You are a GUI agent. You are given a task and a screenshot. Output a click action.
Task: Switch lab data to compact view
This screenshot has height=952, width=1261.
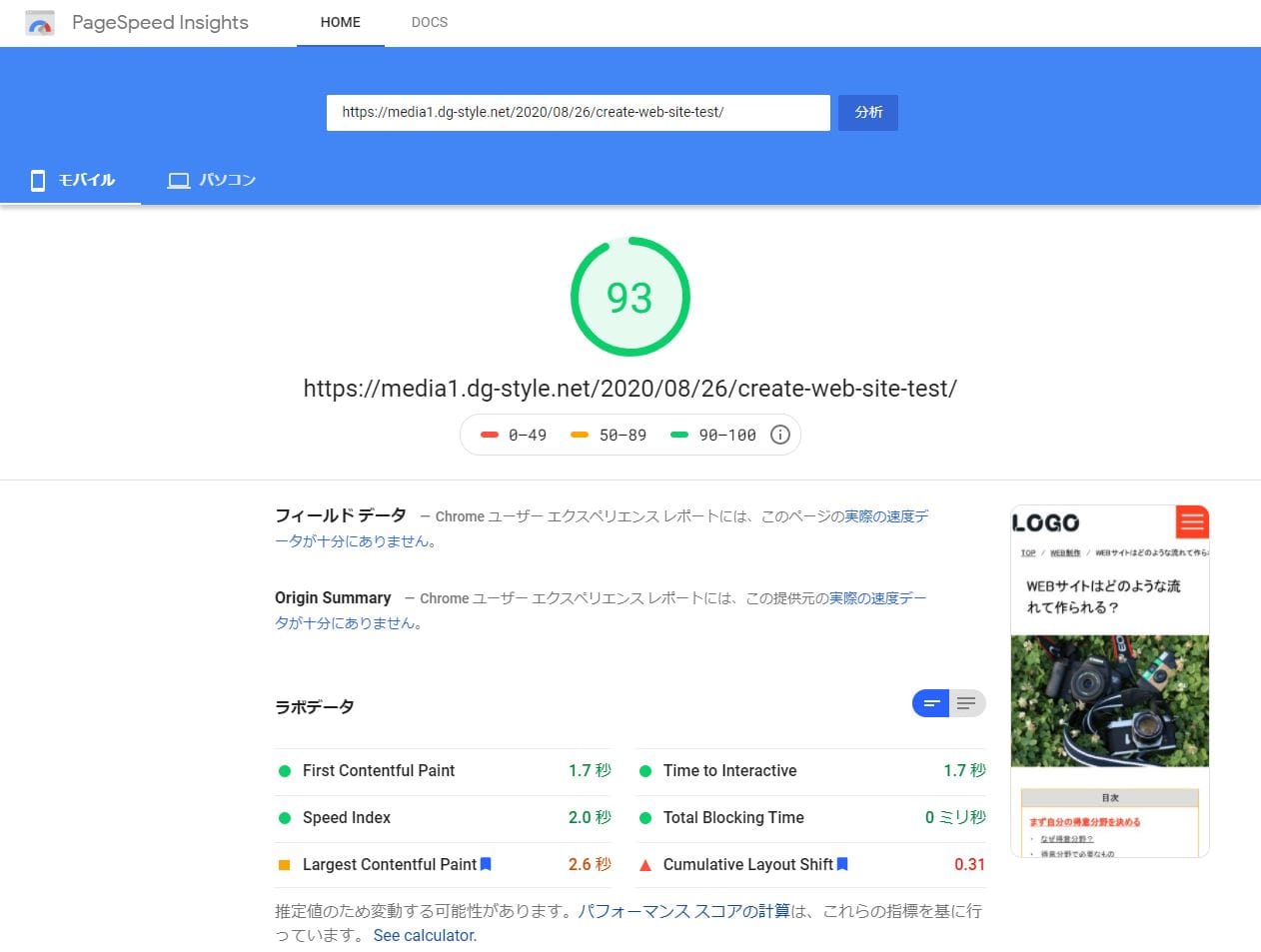(x=930, y=703)
